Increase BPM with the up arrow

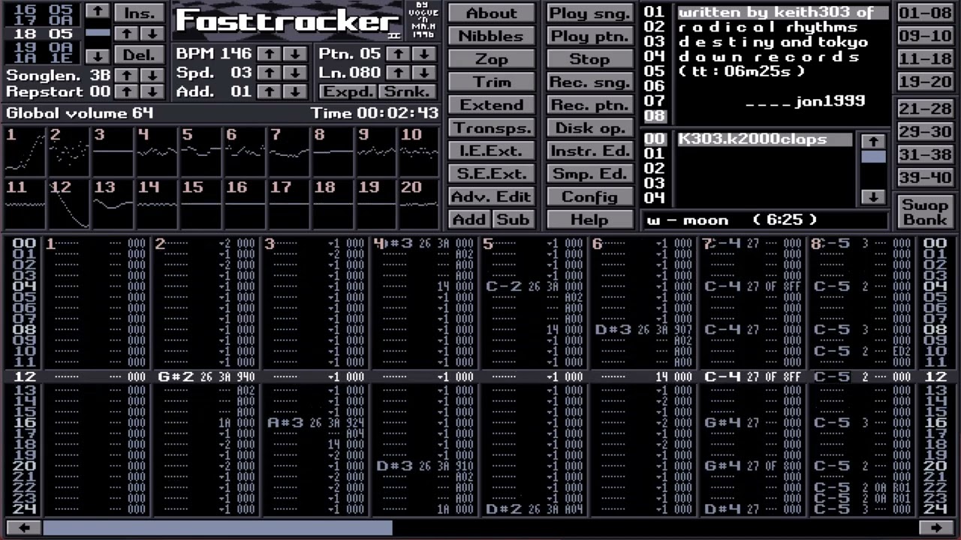[x=269, y=54]
